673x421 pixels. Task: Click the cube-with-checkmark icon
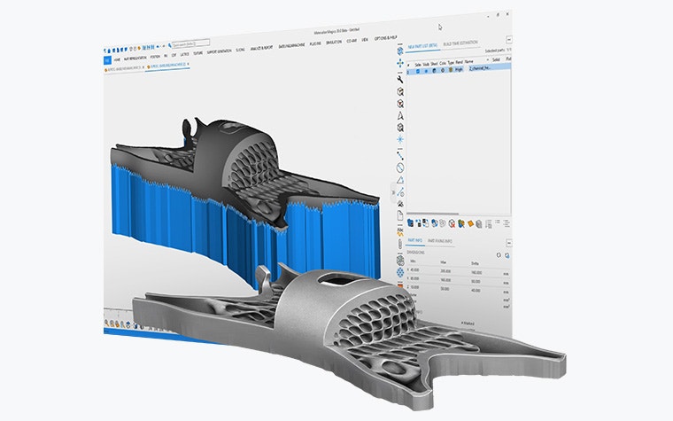pyautogui.click(x=400, y=91)
